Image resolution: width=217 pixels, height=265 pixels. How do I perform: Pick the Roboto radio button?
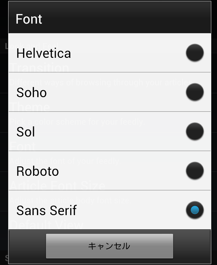[195, 171]
